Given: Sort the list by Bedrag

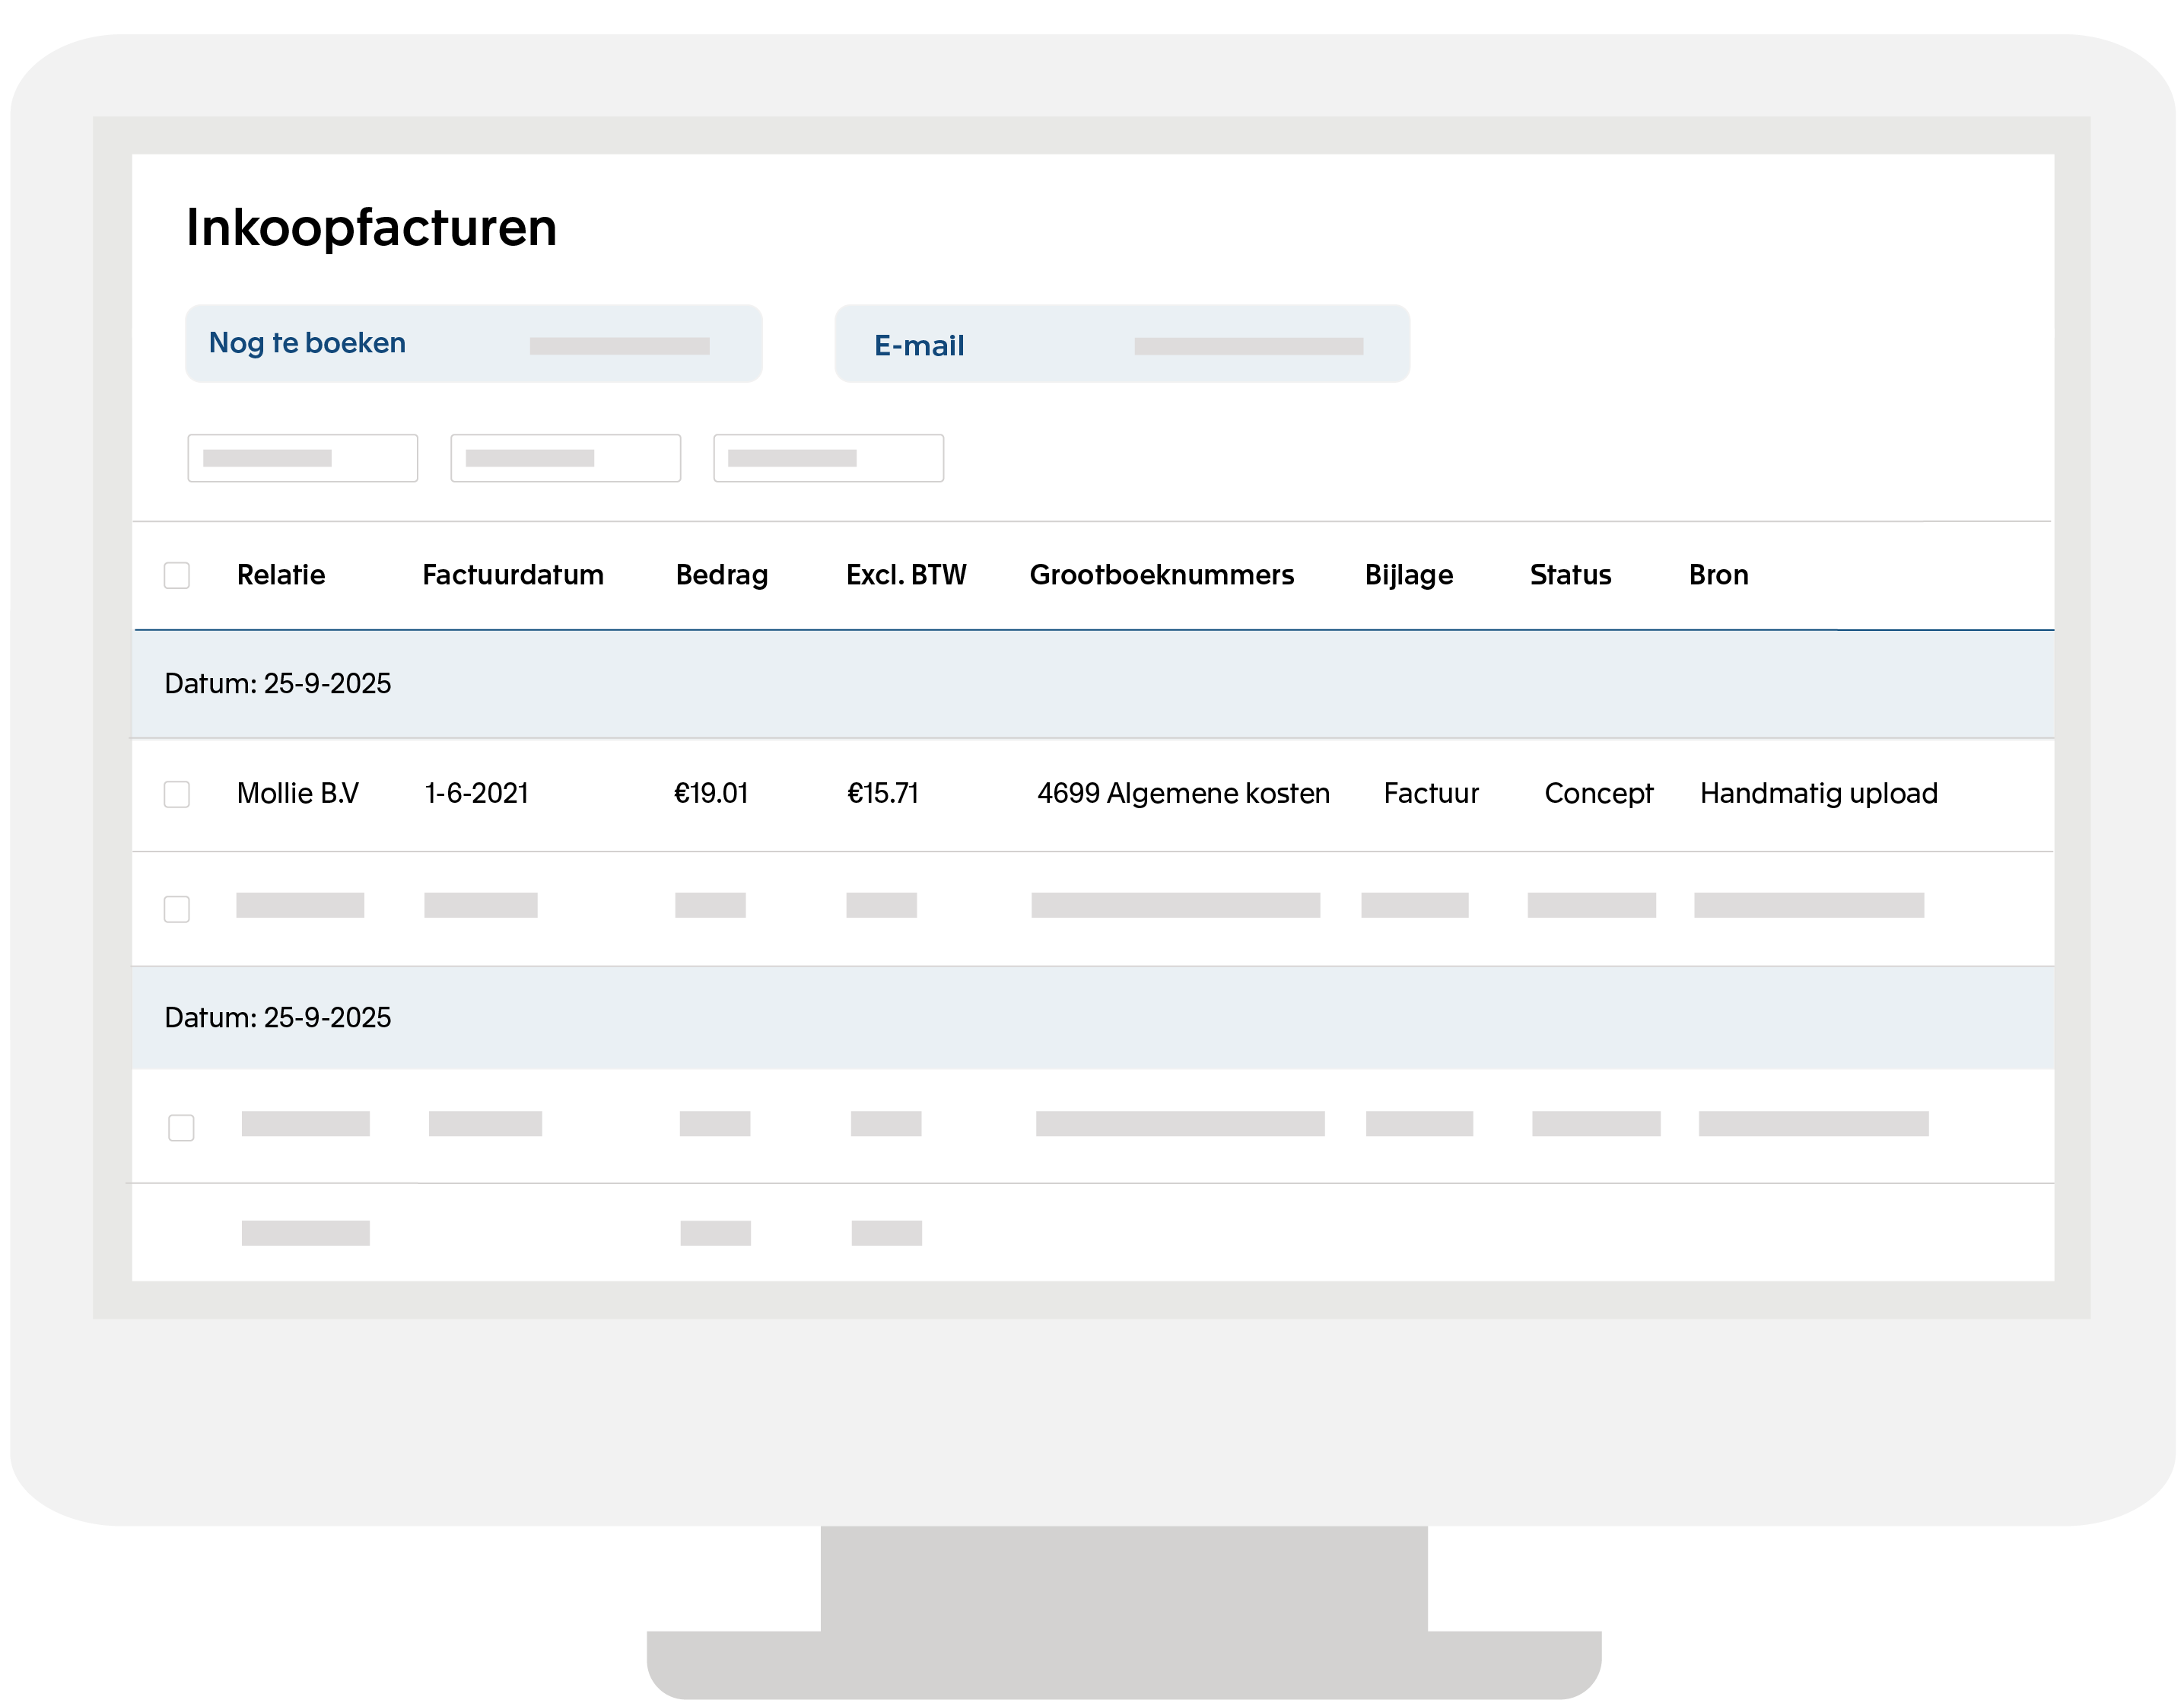Looking at the screenshot, I should [x=722, y=575].
